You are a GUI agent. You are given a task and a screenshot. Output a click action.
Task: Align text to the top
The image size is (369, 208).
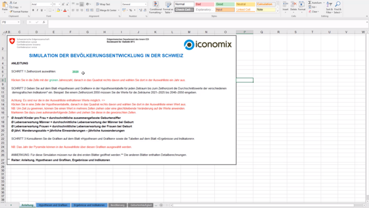[73, 4]
